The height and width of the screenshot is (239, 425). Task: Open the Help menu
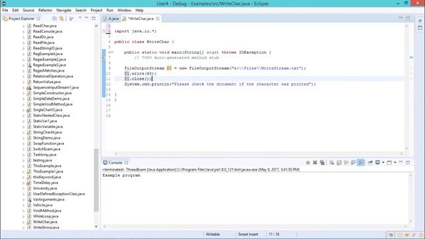139,10
